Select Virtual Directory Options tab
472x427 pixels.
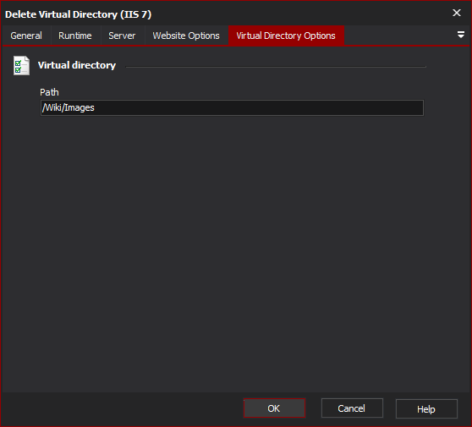pyautogui.click(x=286, y=36)
